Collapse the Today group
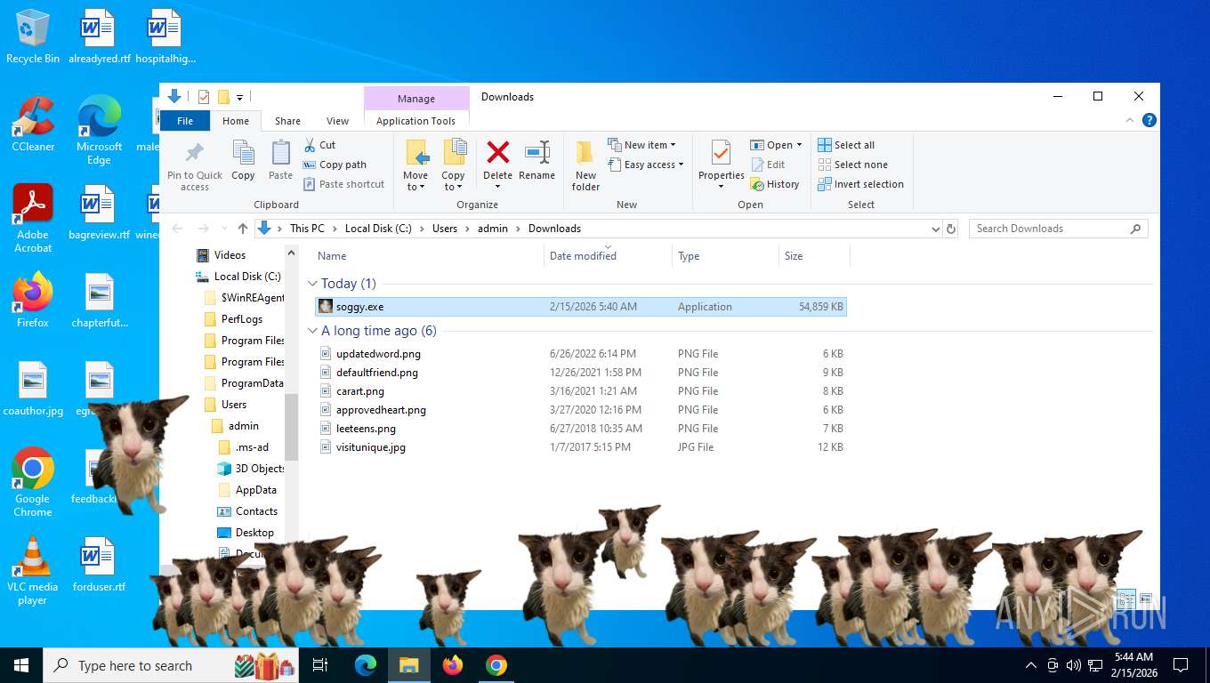 pyautogui.click(x=312, y=284)
